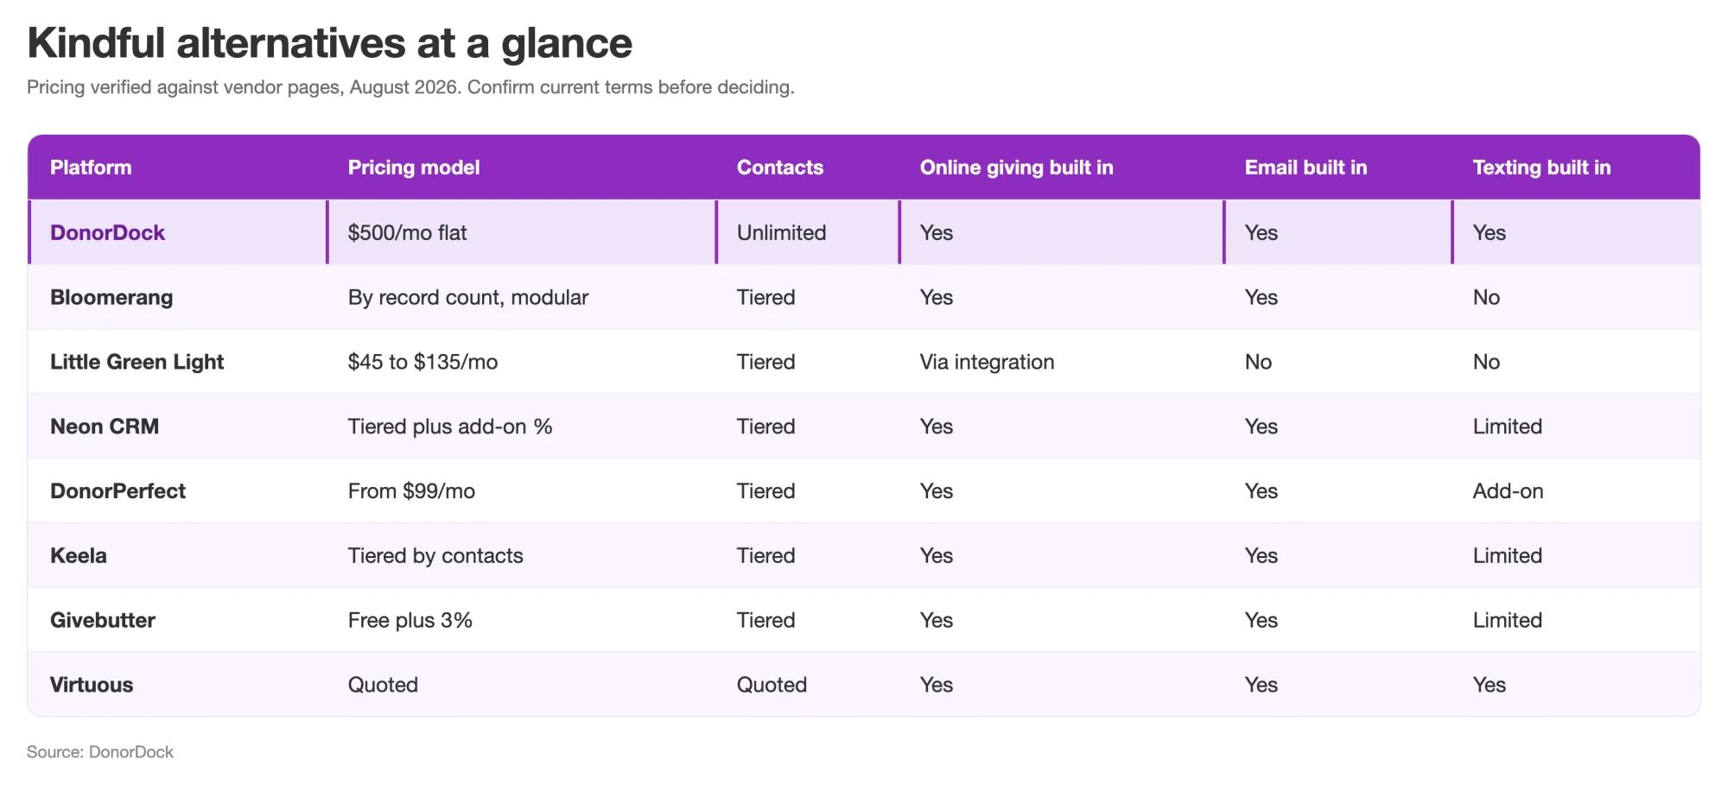Click the '$45 to $135/mo' pricing cell
Screen dimensions: 1728x785
pyautogui.click(x=422, y=362)
